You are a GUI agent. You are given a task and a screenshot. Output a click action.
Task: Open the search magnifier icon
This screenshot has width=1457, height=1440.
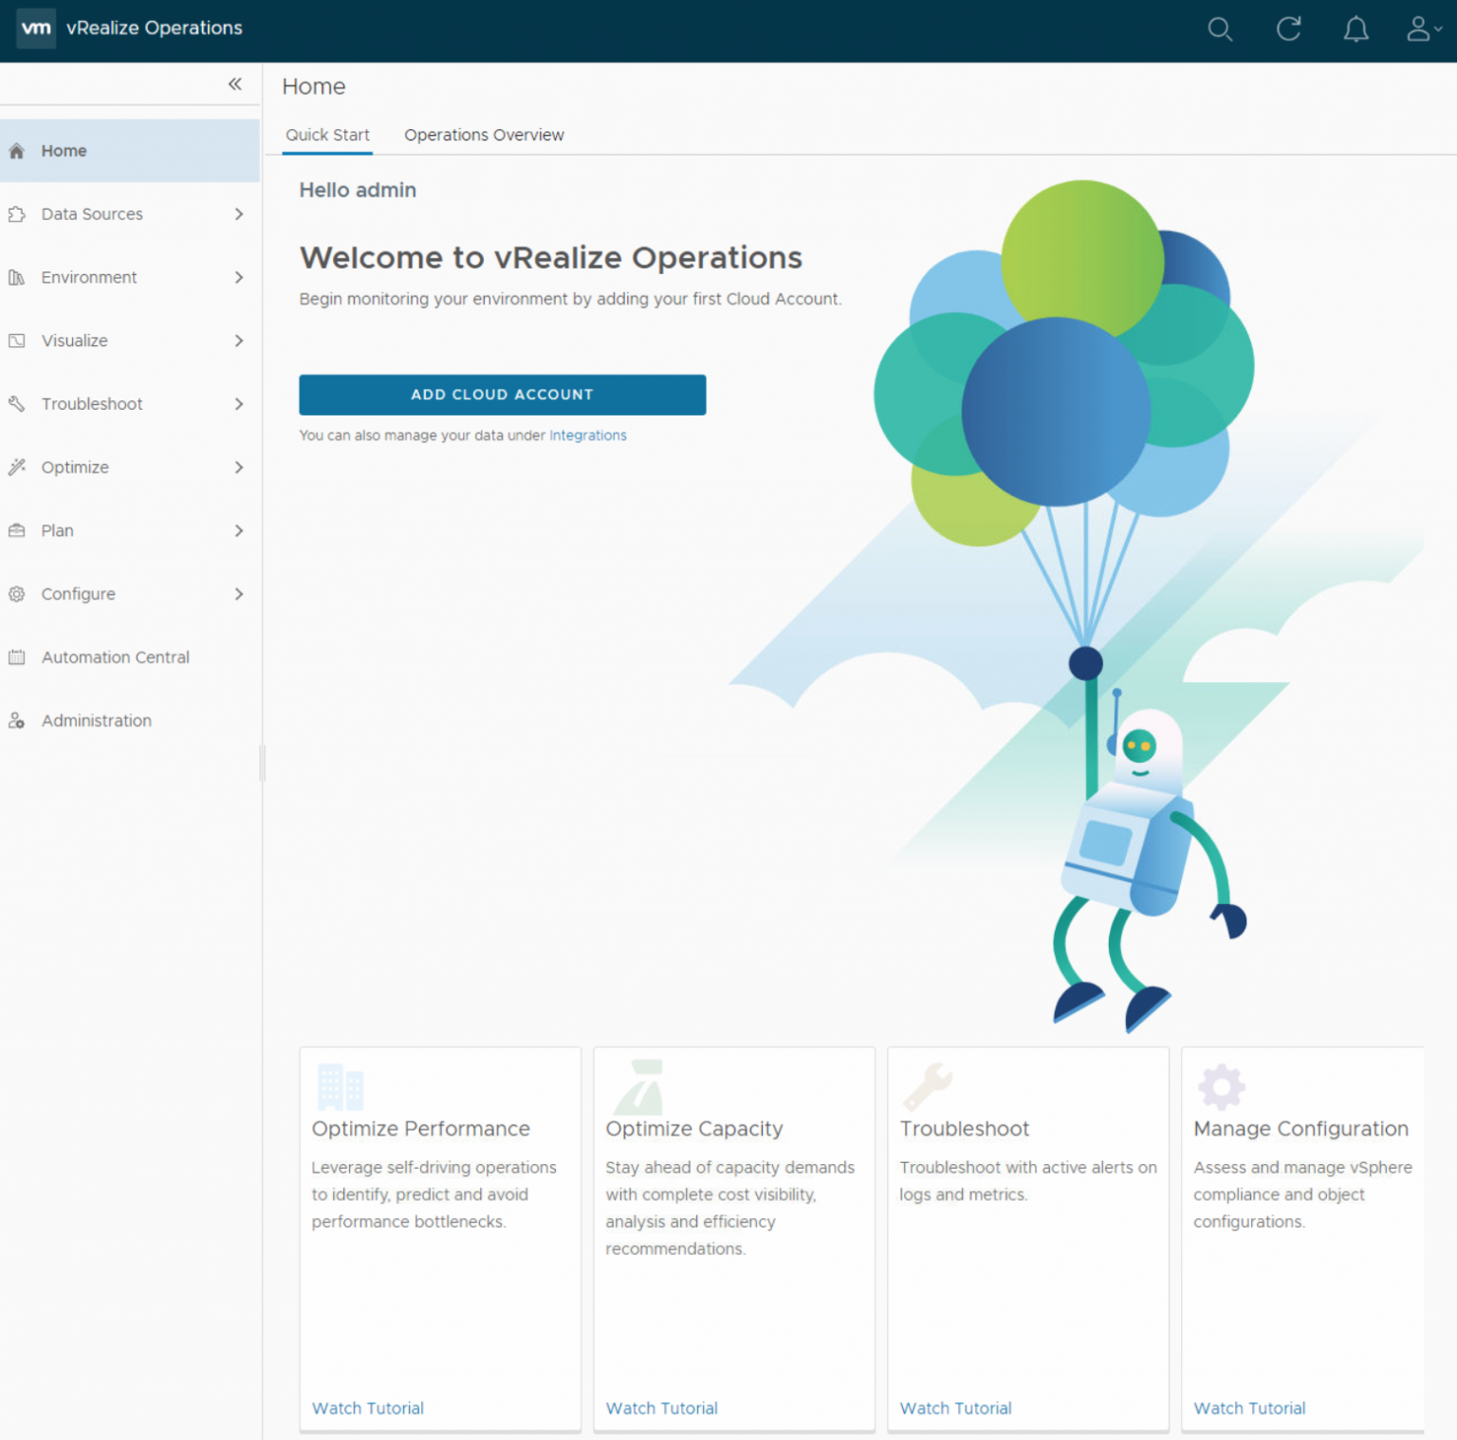coord(1221,29)
